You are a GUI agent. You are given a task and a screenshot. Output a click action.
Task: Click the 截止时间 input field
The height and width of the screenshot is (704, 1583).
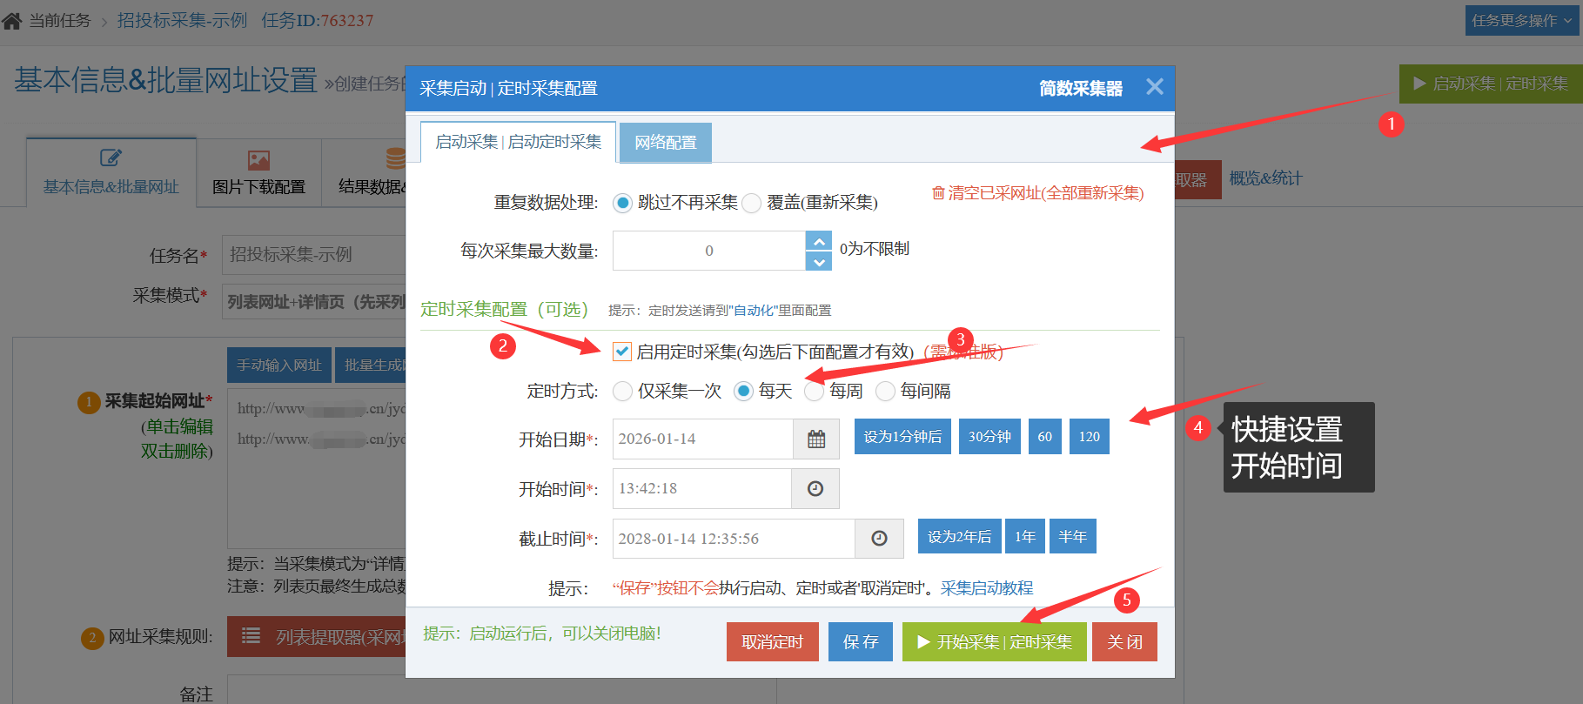(x=733, y=539)
